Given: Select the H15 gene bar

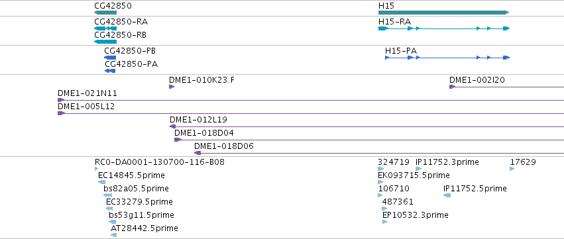Looking at the screenshot, I should (x=443, y=13).
